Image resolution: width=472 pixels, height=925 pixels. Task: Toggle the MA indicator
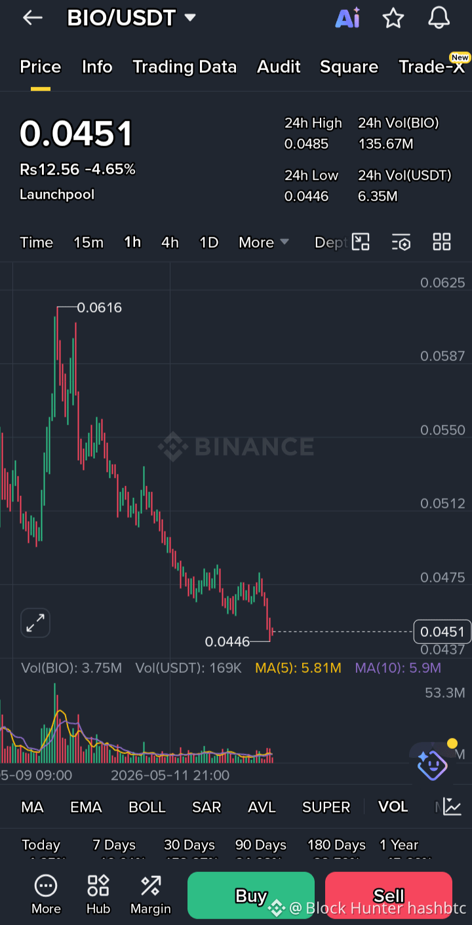[32, 807]
